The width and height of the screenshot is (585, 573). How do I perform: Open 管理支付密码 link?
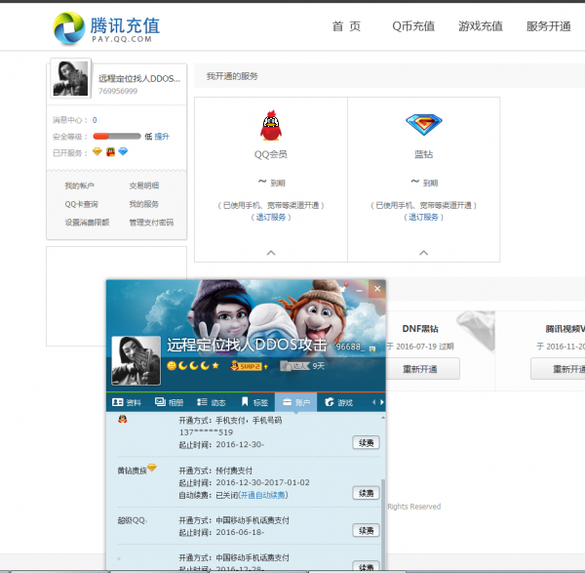pos(151,223)
